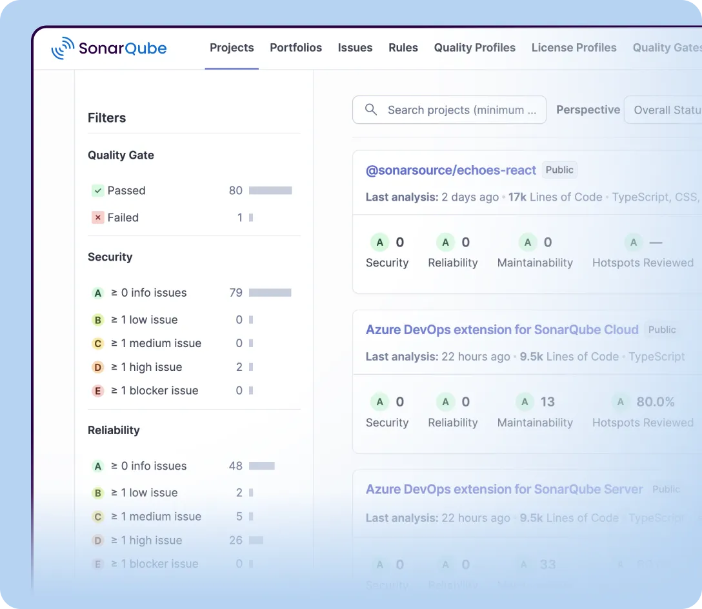Image resolution: width=702 pixels, height=609 pixels.
Task: Open the Issues tab
Action: click(x=355, y=48)
